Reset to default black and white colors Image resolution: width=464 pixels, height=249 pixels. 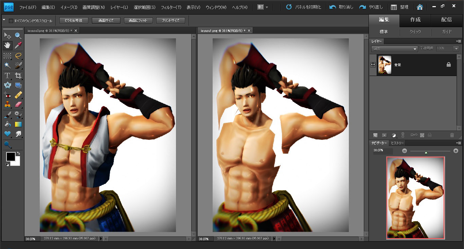(x=7, y=165)
